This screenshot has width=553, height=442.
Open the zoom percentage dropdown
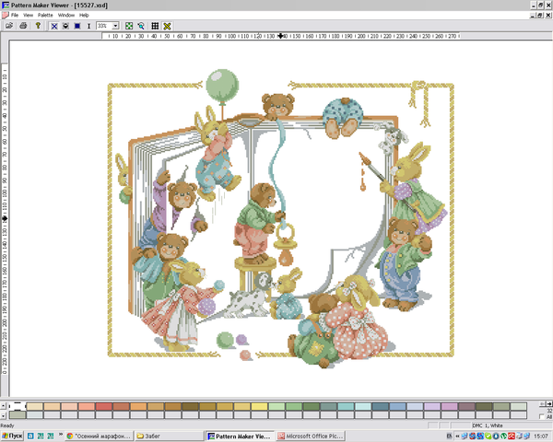[x=115, y=26]
